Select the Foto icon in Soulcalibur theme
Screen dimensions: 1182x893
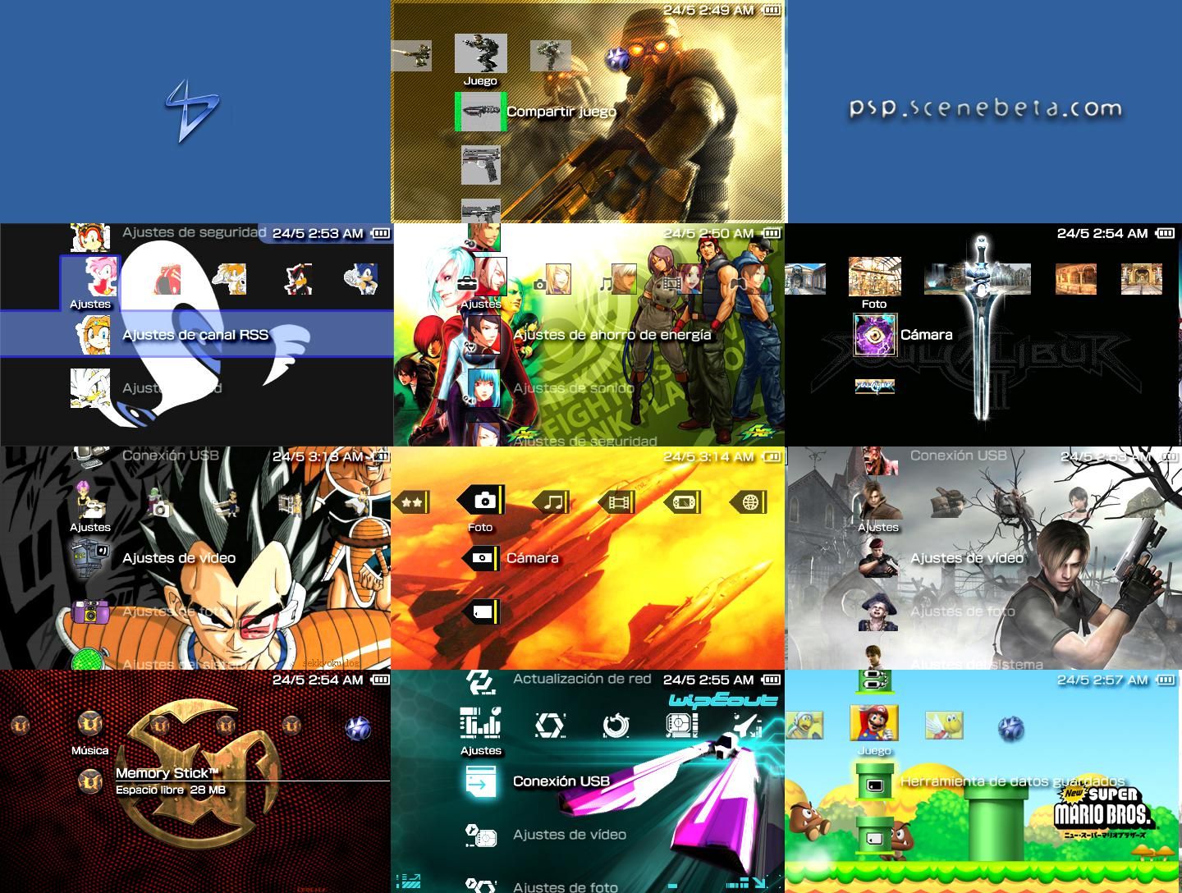(x=874, y=277)
